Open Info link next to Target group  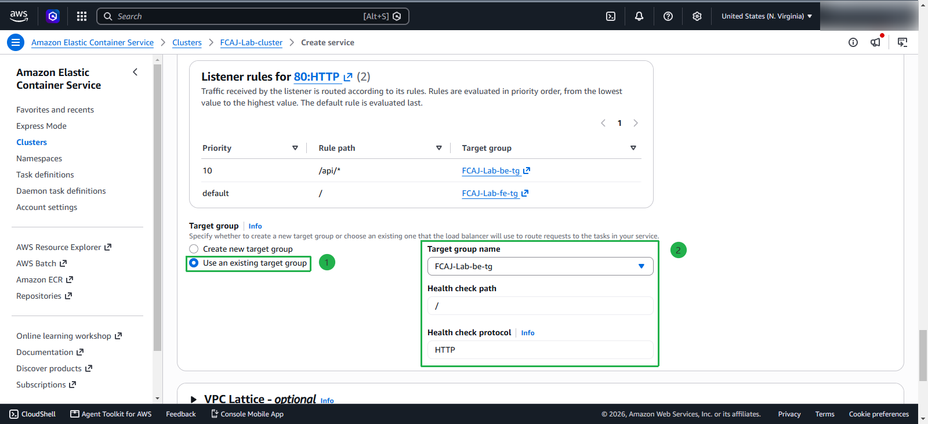point(255,226)
